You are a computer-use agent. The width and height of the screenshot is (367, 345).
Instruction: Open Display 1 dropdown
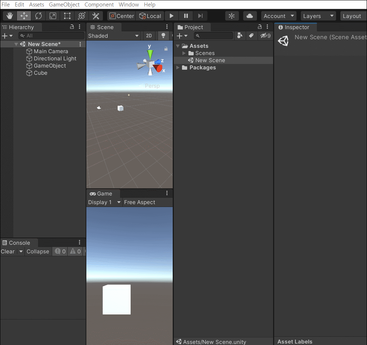(104, 202)
